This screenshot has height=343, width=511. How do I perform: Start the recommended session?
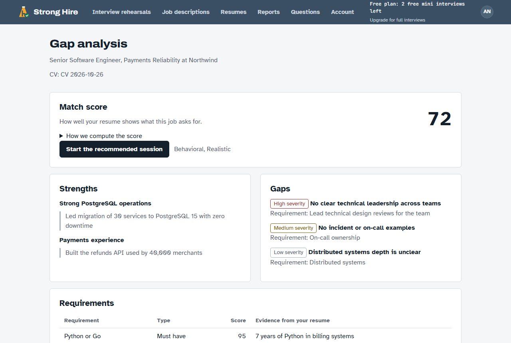click(x=114, y=149)
